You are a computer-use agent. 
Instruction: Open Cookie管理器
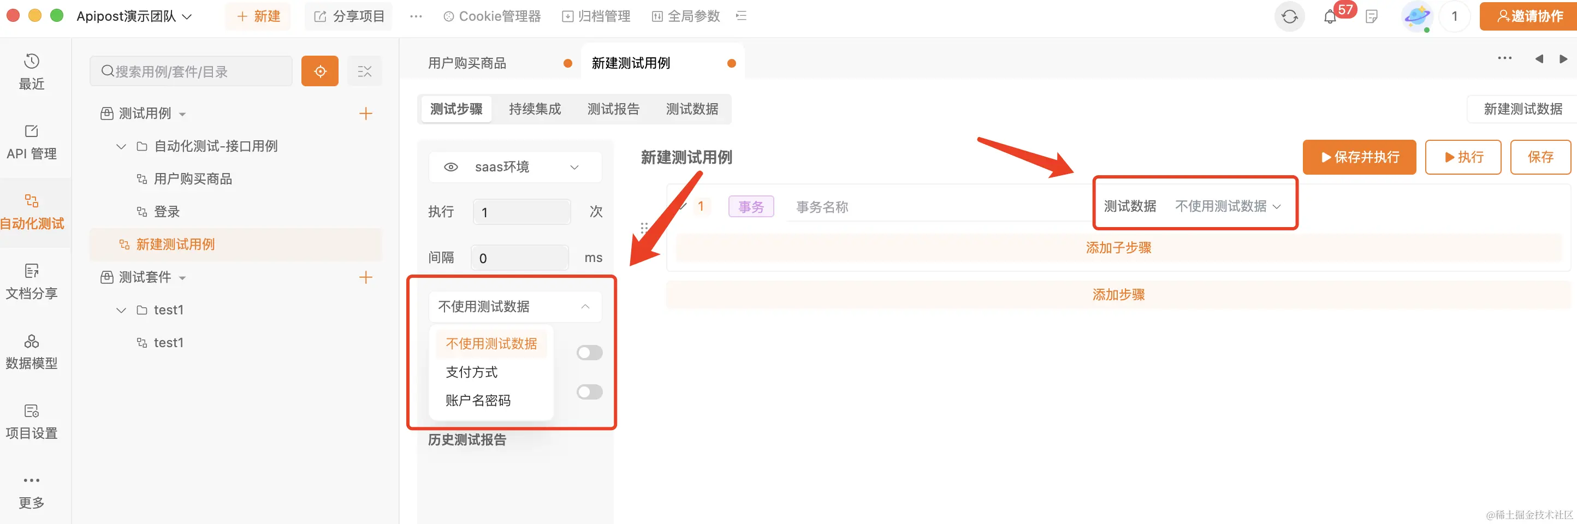pyautogui.click(x=491, y=16)
